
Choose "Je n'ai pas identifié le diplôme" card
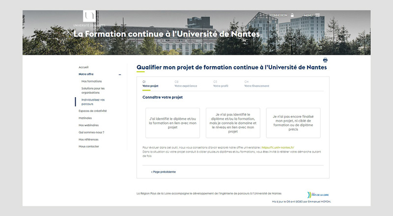coord(233,123)
